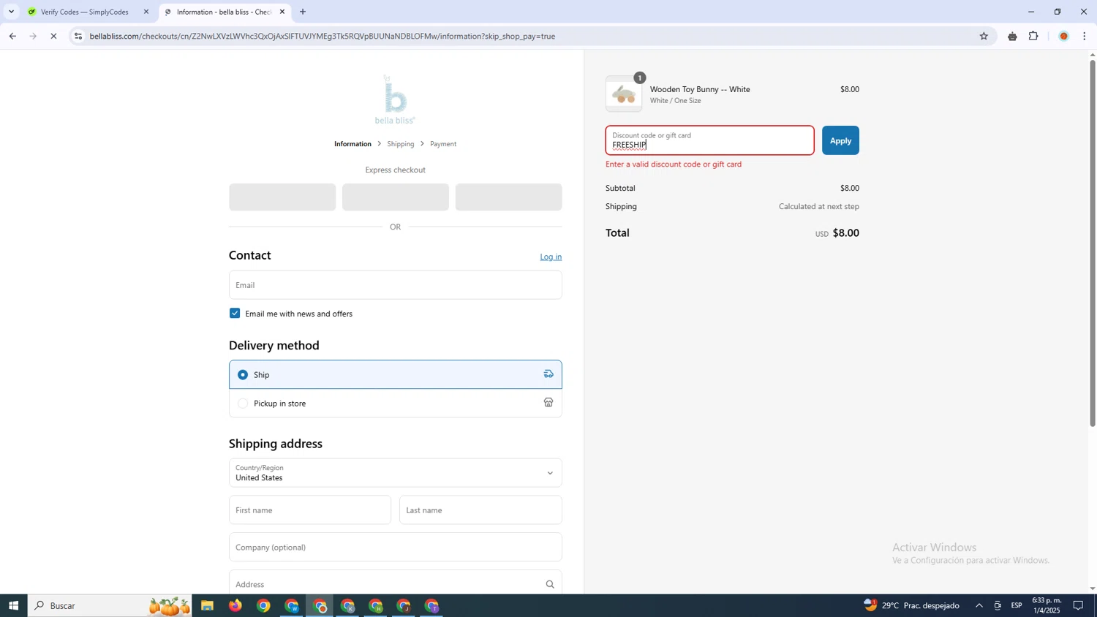Click the taskbar Buscar search box
Screen dimensions: 1097x617
(110, 605)
